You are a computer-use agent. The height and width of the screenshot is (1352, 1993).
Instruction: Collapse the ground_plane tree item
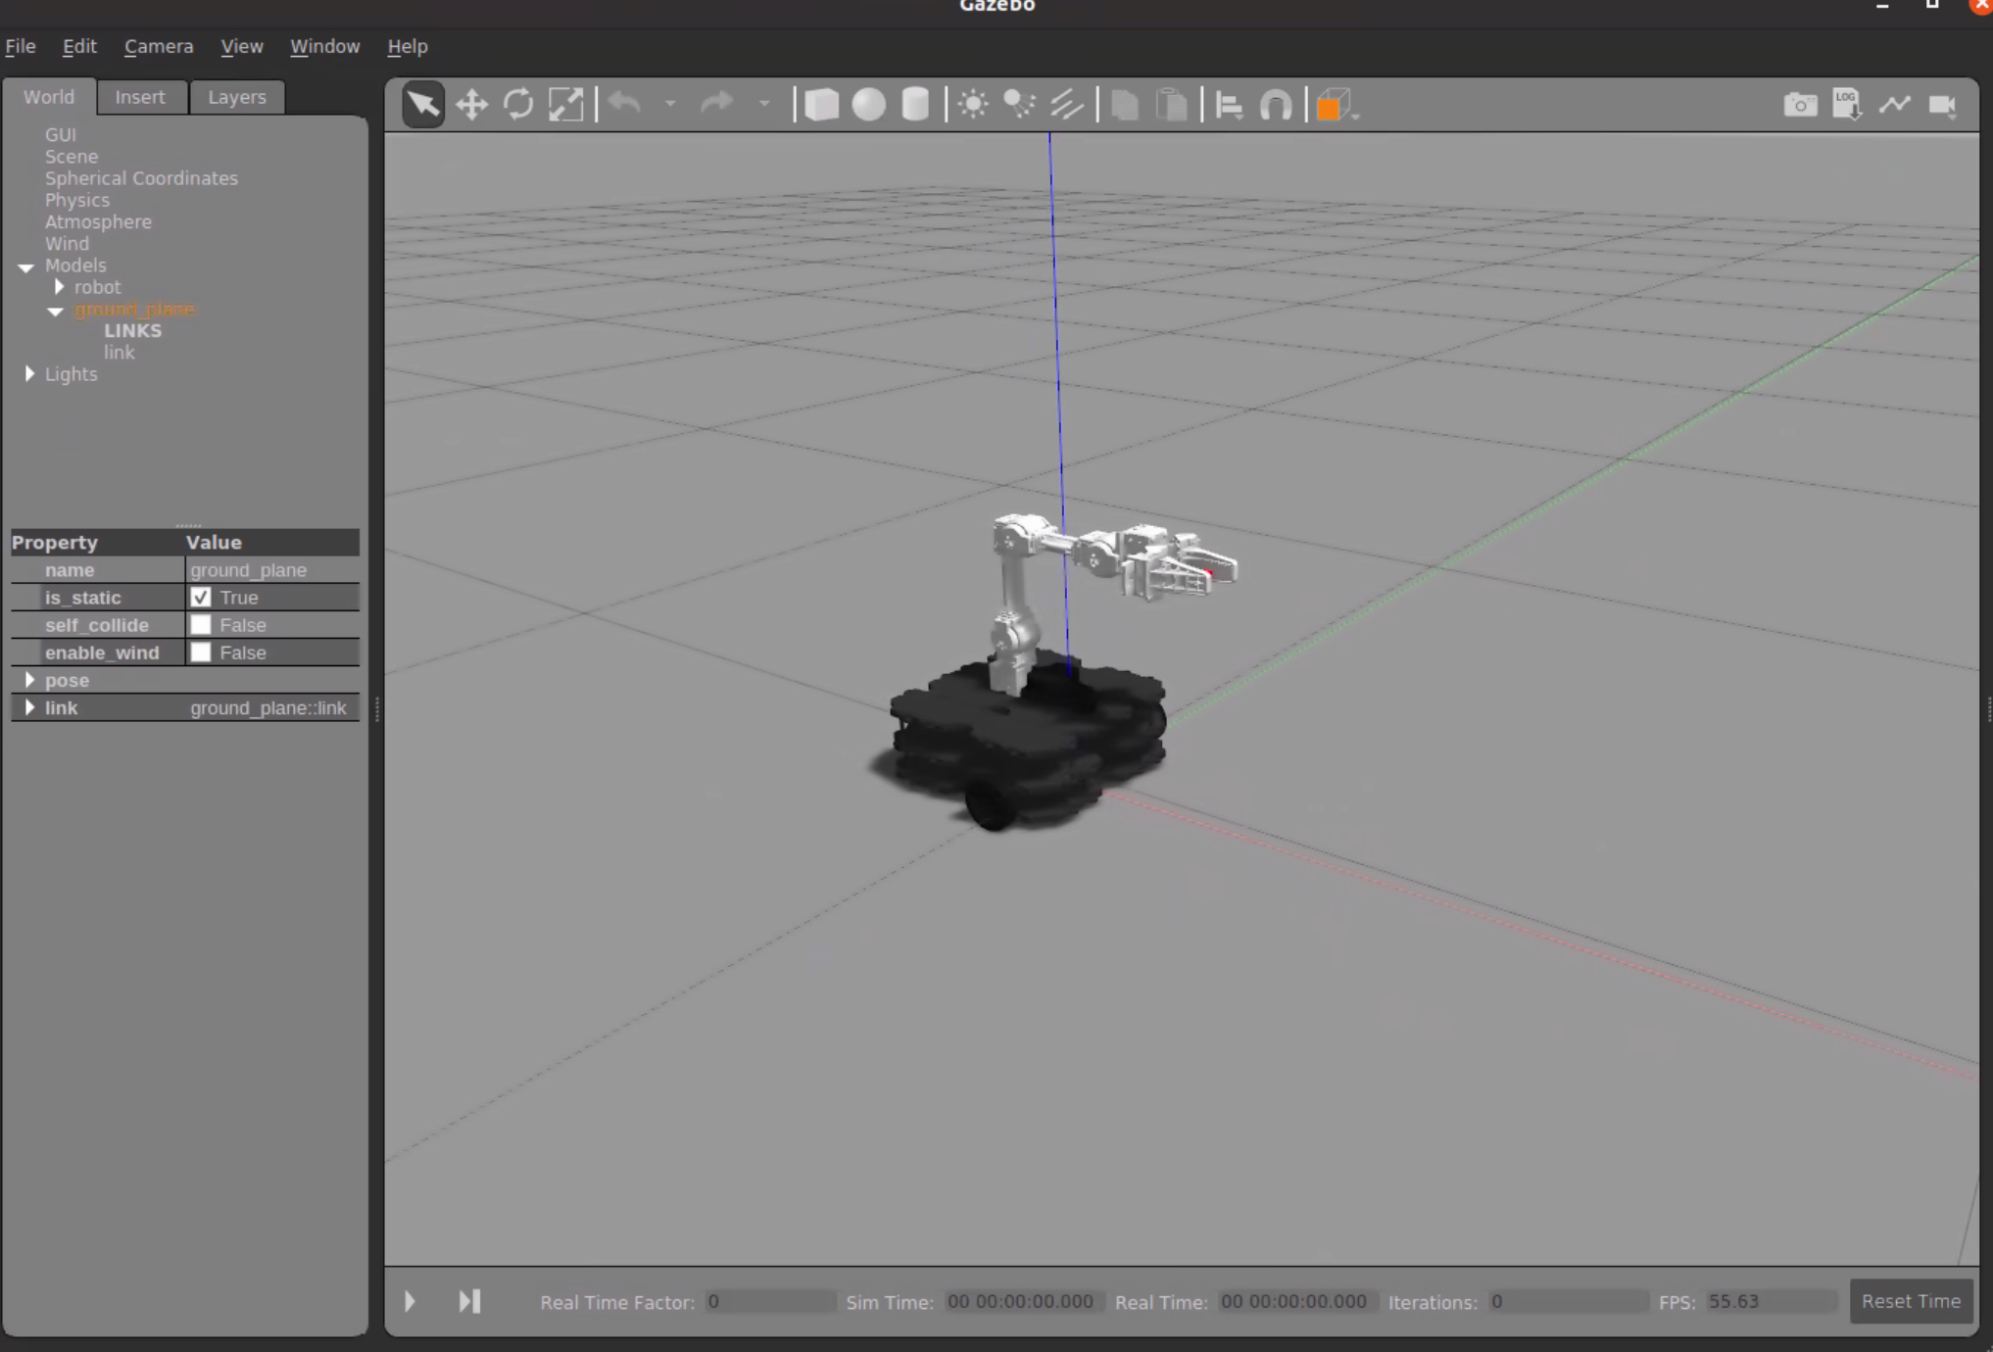(56, 312)
